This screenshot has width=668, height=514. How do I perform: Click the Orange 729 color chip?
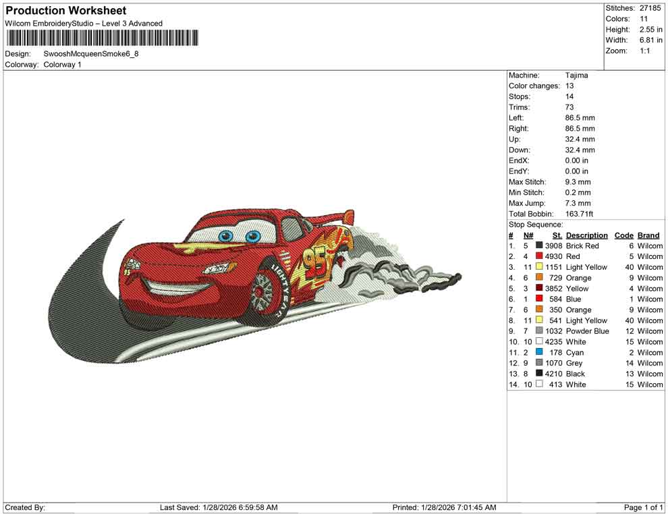tap(538, 278)
